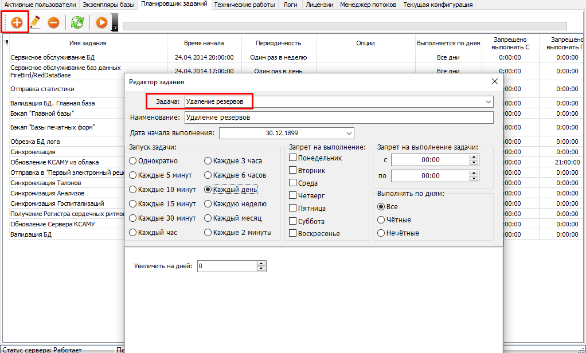Increment Увеличить на дней value
Viewport: 586px width, 353px height.
tap(261, 264)
